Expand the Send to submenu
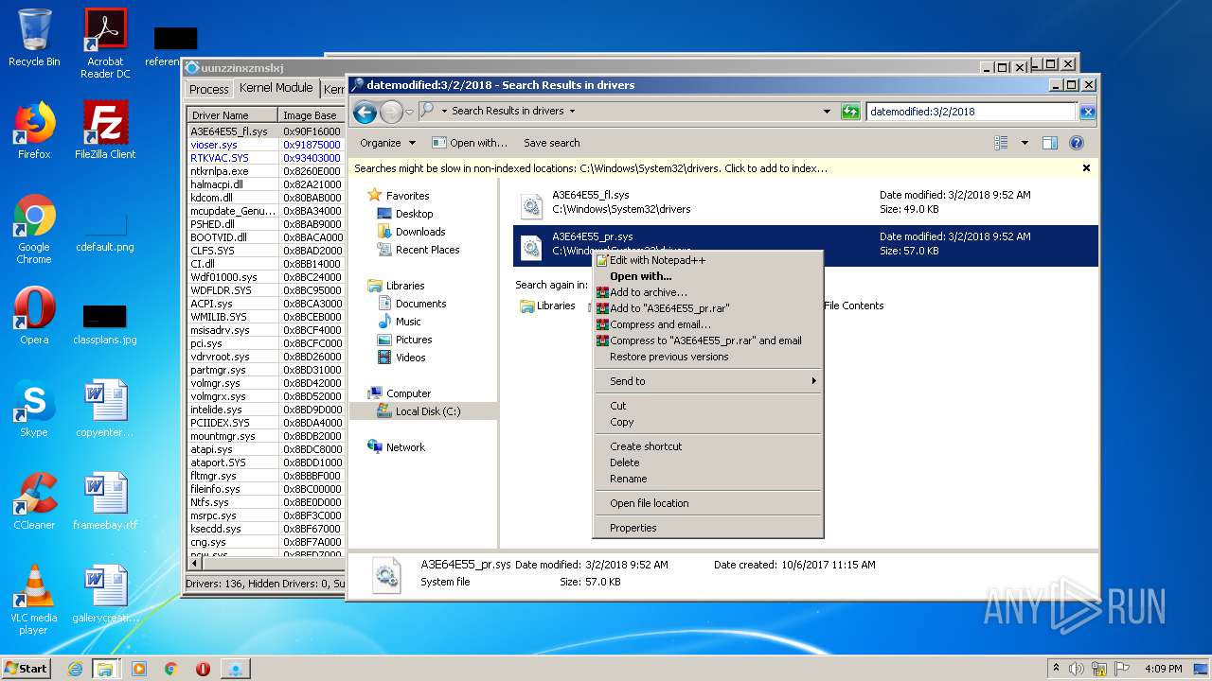The width and height of the screenshot is (1212, 681). [707, 381]
